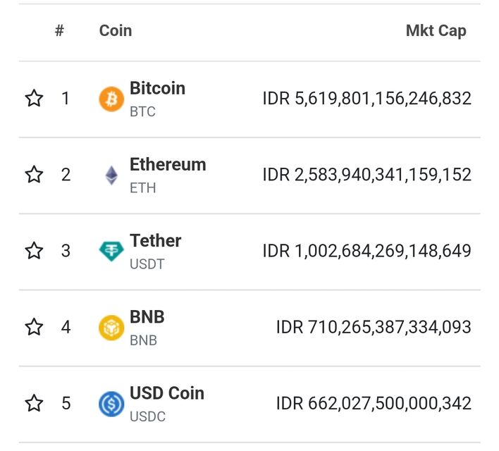Open the Bitcoin coin page link
Viewport: 499px width, 451px height.
point(157,89)
